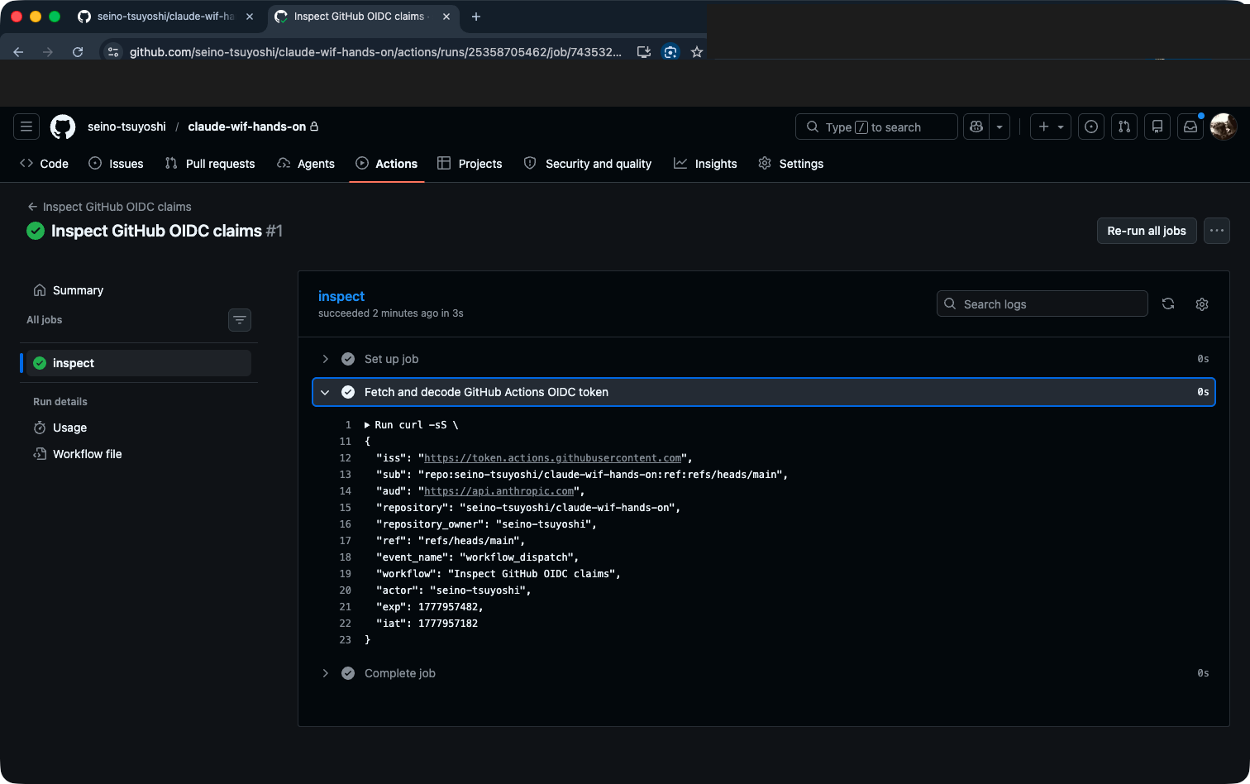Viewport: 1250px width, 784px height.
Task: Open Usage under Run details
Action: [x=139, y=428]
